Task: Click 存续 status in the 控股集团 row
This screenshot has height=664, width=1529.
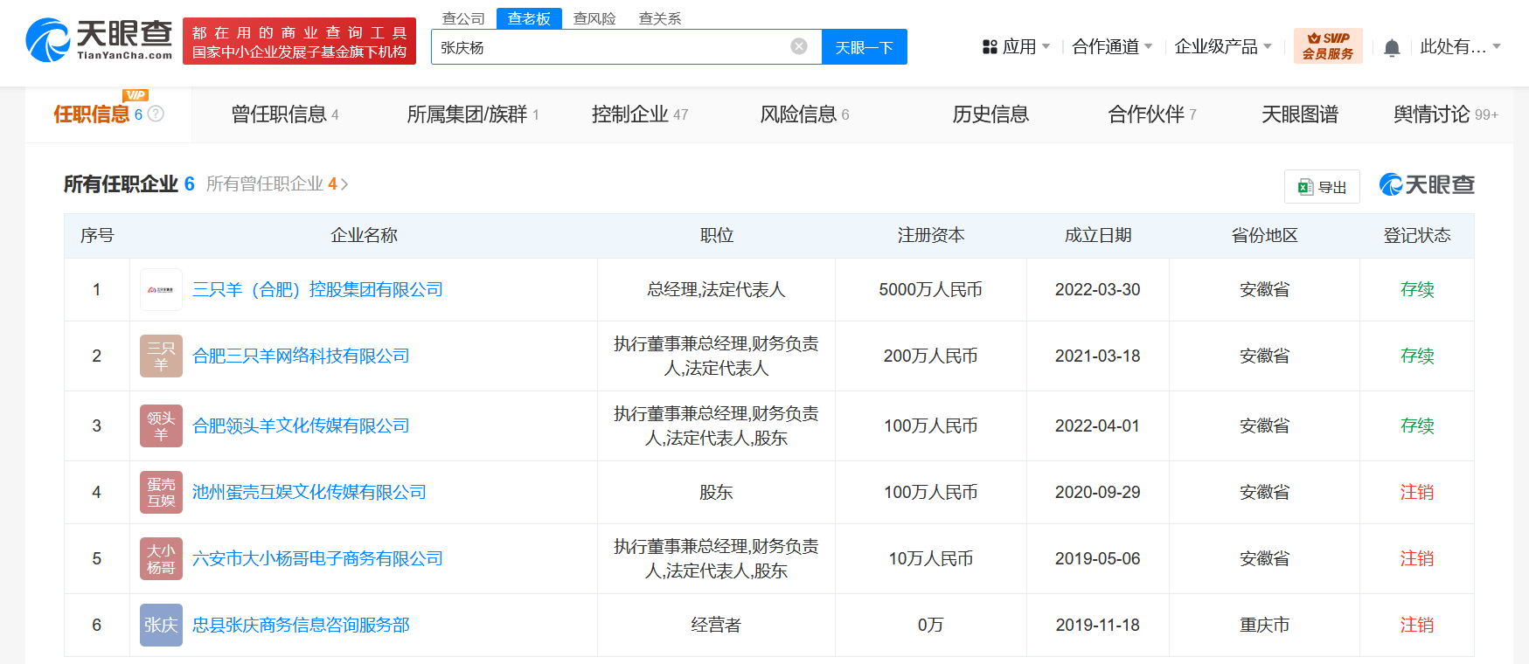Action: (x=1417, y=289)
